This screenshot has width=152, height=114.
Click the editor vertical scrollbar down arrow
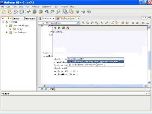click(x=149, y=82)
